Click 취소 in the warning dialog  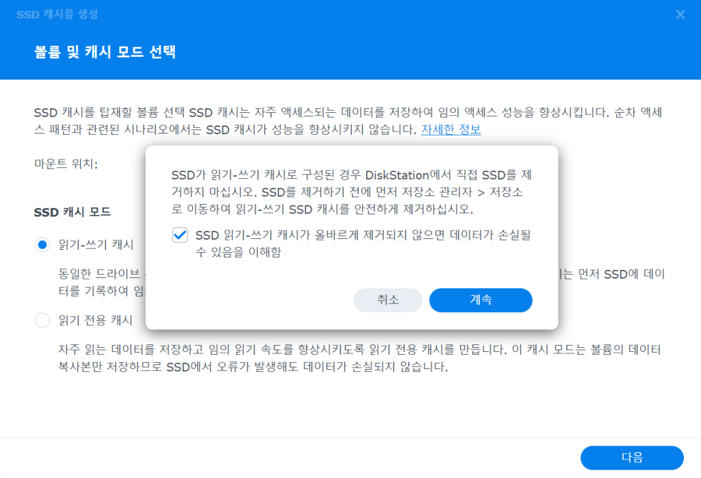pyautogui.click(x=387, y=300)
